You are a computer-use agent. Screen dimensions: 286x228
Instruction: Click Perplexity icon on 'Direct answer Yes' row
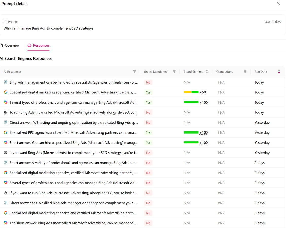pyautogui.click(x=6, y=203)
